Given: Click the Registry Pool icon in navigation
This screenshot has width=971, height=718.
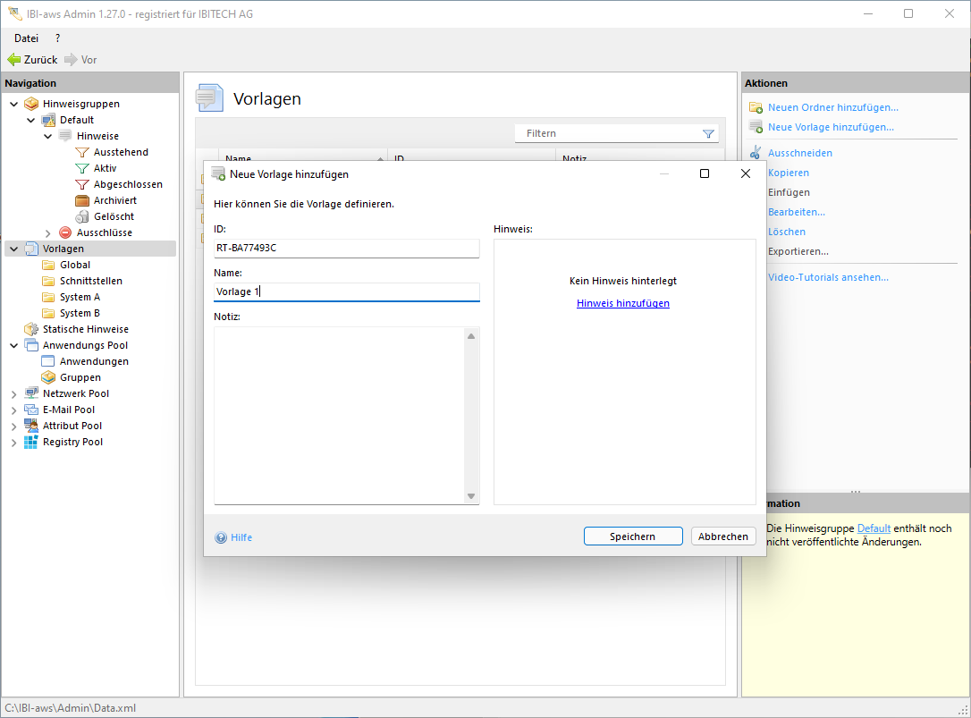Looking at the screenshot, I should 31,442.
